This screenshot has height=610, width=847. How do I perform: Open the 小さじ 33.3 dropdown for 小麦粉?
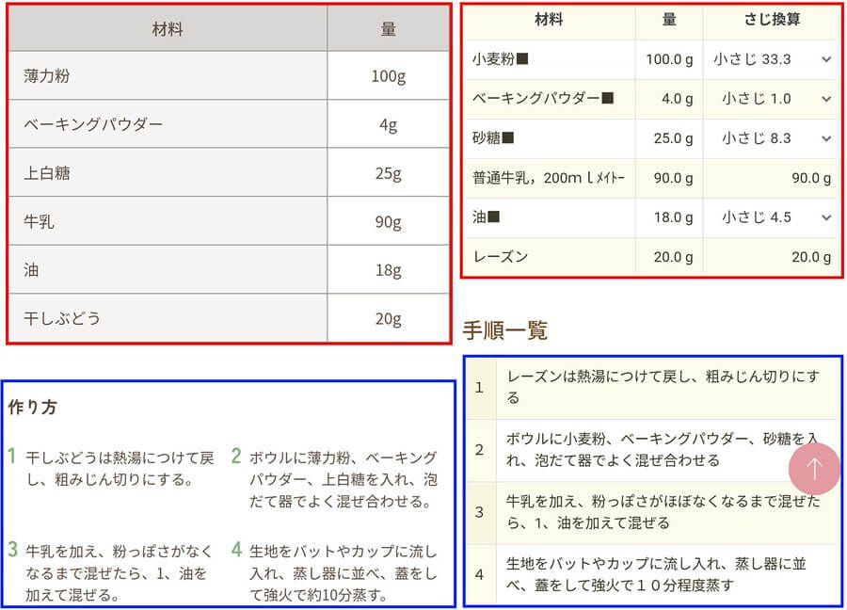tap(772, 59)
